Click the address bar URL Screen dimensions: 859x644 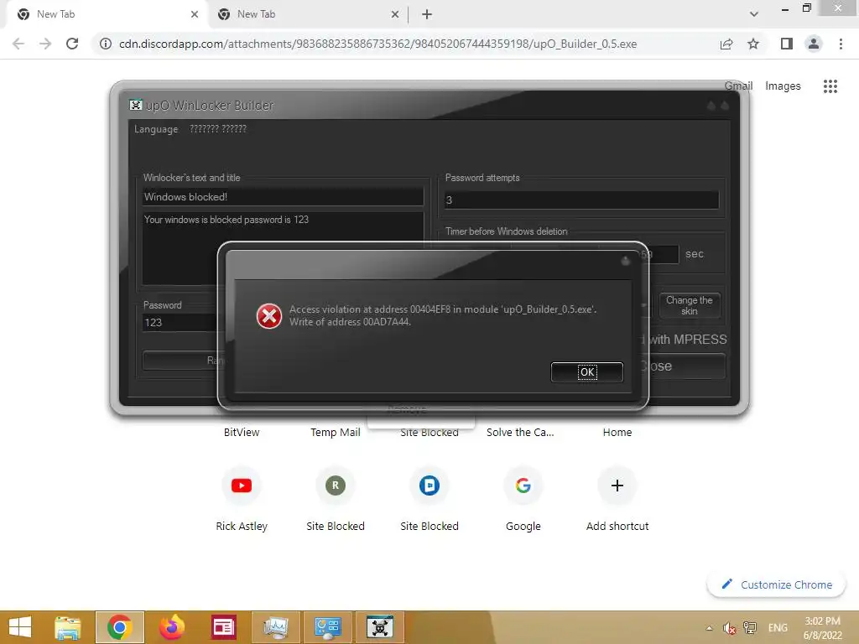pyautogui.click(x=378, y=44)
